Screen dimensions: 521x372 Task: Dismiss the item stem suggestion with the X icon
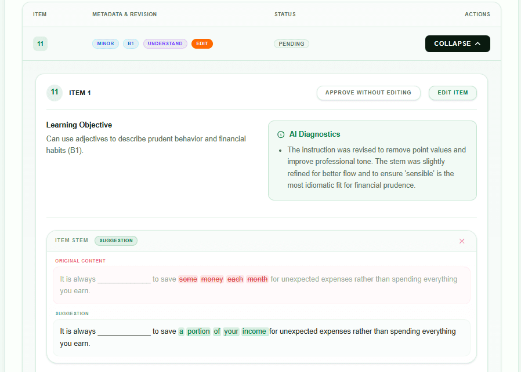click(x=462, y=241)
